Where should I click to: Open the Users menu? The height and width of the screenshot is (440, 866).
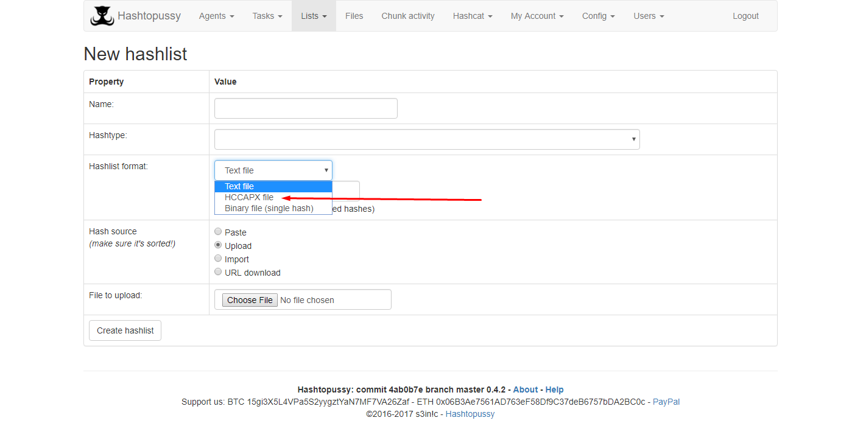point(648,16)
